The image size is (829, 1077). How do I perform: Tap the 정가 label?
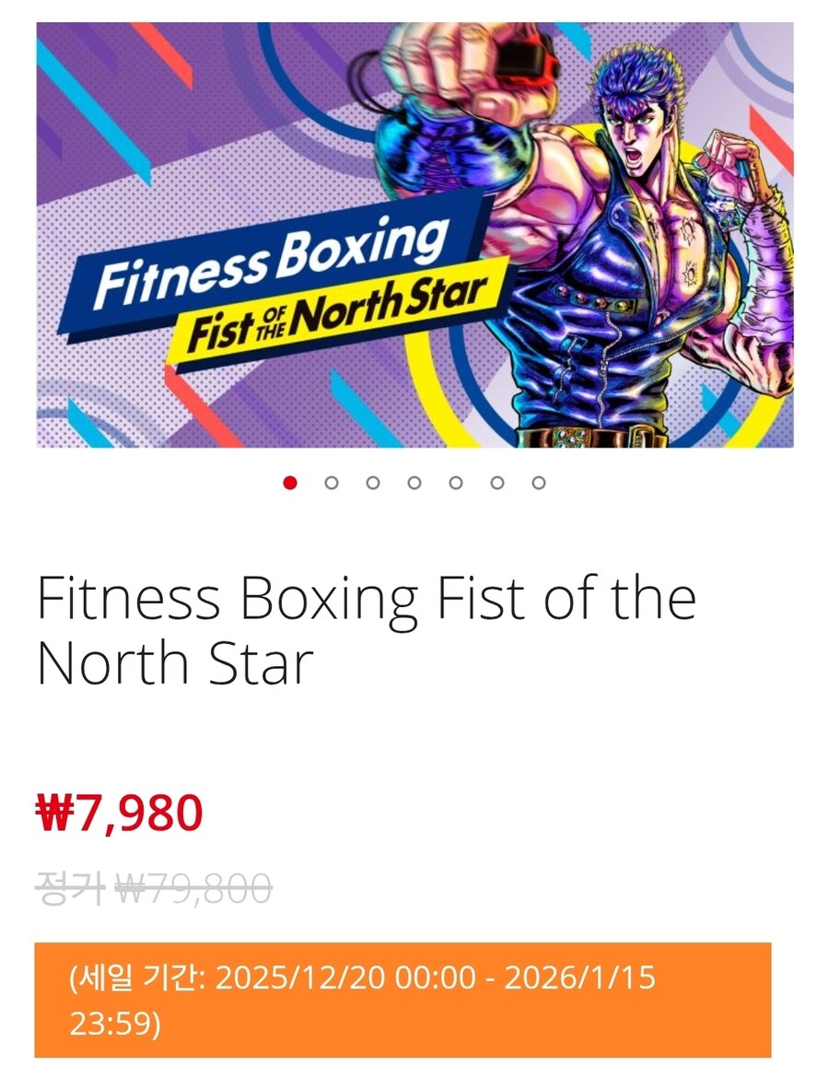69,888
